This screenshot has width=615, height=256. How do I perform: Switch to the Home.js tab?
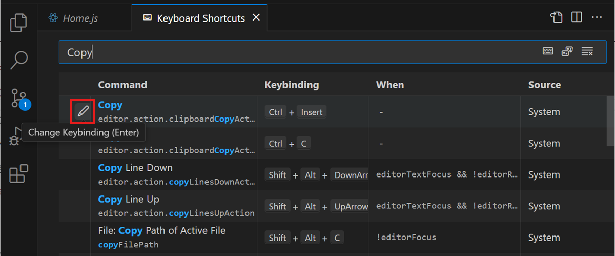(73, 18)
